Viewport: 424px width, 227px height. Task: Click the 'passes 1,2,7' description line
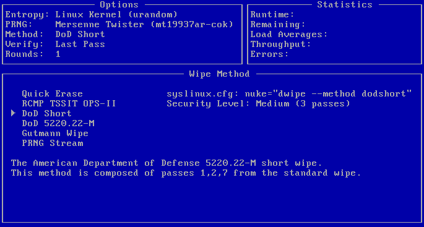186,173
